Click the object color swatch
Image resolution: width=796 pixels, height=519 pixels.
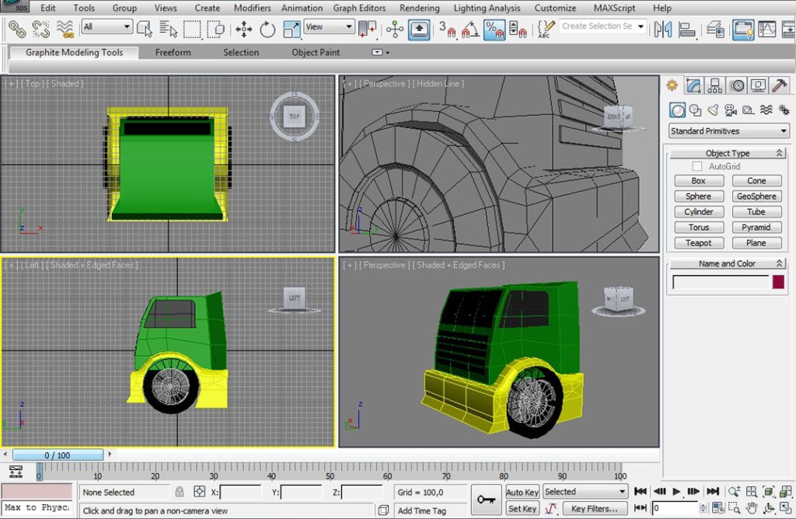pyautogui.click(x=778, y=282)
